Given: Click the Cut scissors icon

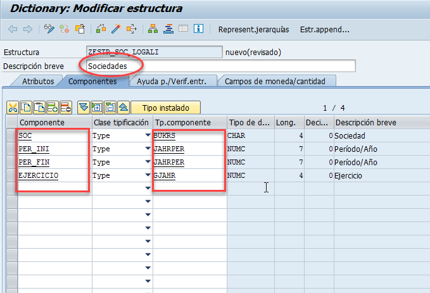Looking at the screenshot, I should click(x=13, y=108).
